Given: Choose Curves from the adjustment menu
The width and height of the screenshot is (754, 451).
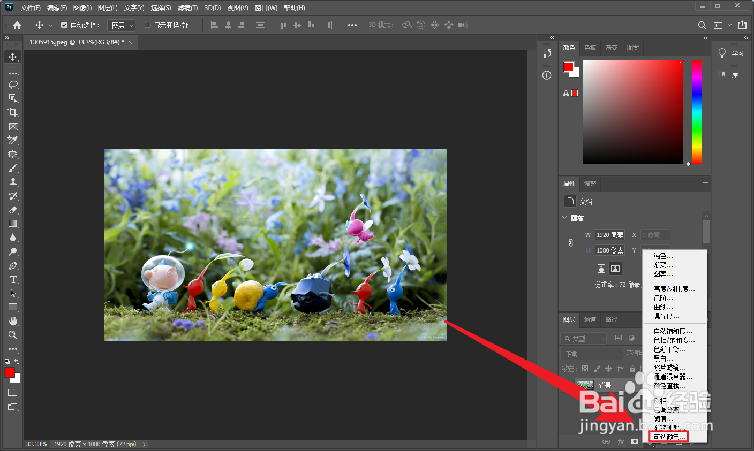Looking at the screenshot, I should pyautogui.click(x=663, y=307).
